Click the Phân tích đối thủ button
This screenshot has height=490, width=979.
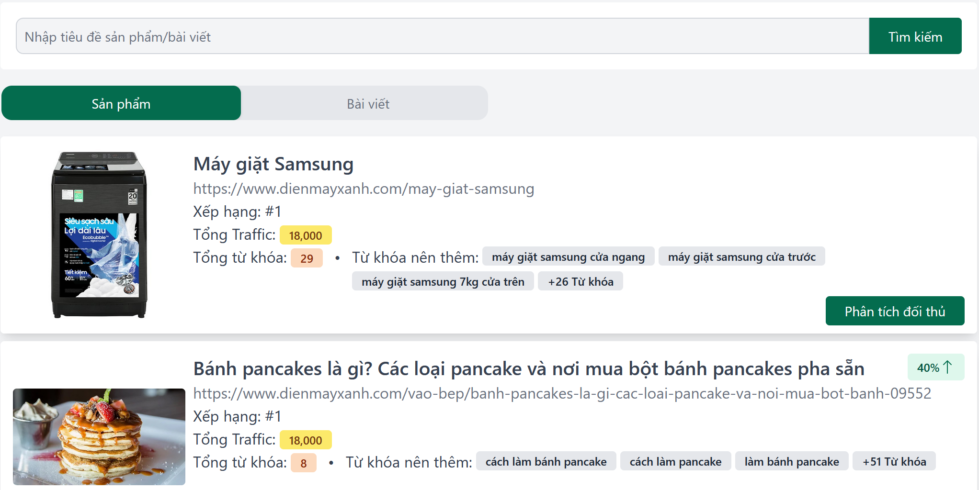(x=895, y=312)
